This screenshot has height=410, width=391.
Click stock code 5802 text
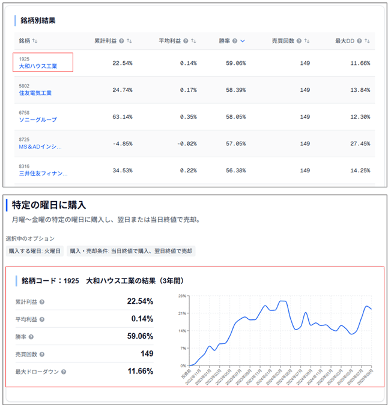tap(24, 86)
